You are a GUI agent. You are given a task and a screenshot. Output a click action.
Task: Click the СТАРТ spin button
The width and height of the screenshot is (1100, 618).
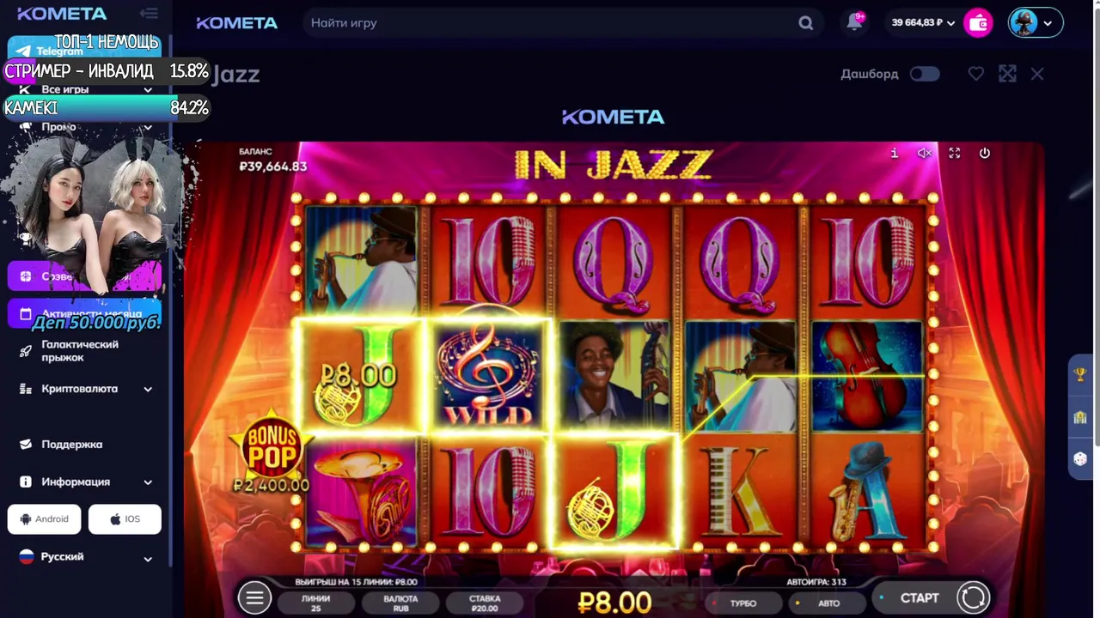[x=920, y=597]
